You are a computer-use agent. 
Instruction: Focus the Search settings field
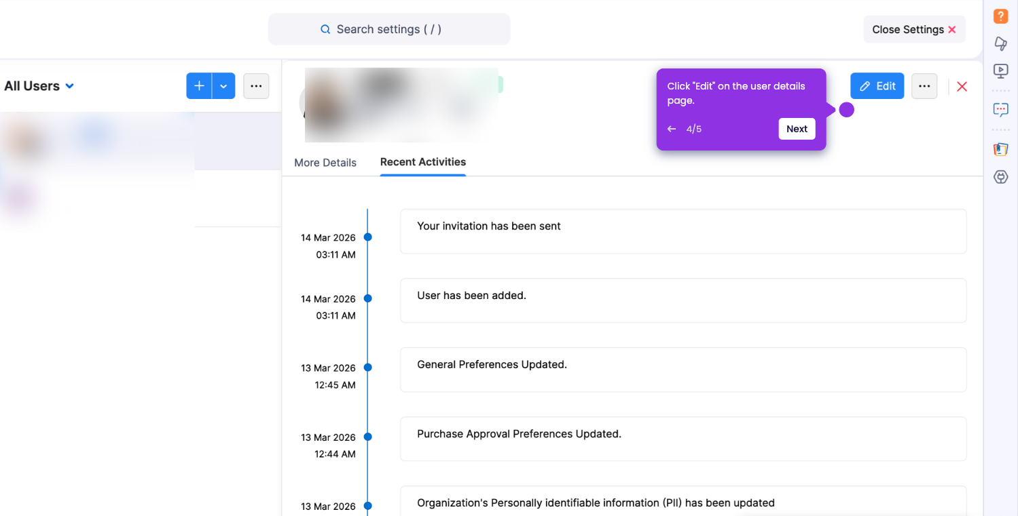coord(389,29)
